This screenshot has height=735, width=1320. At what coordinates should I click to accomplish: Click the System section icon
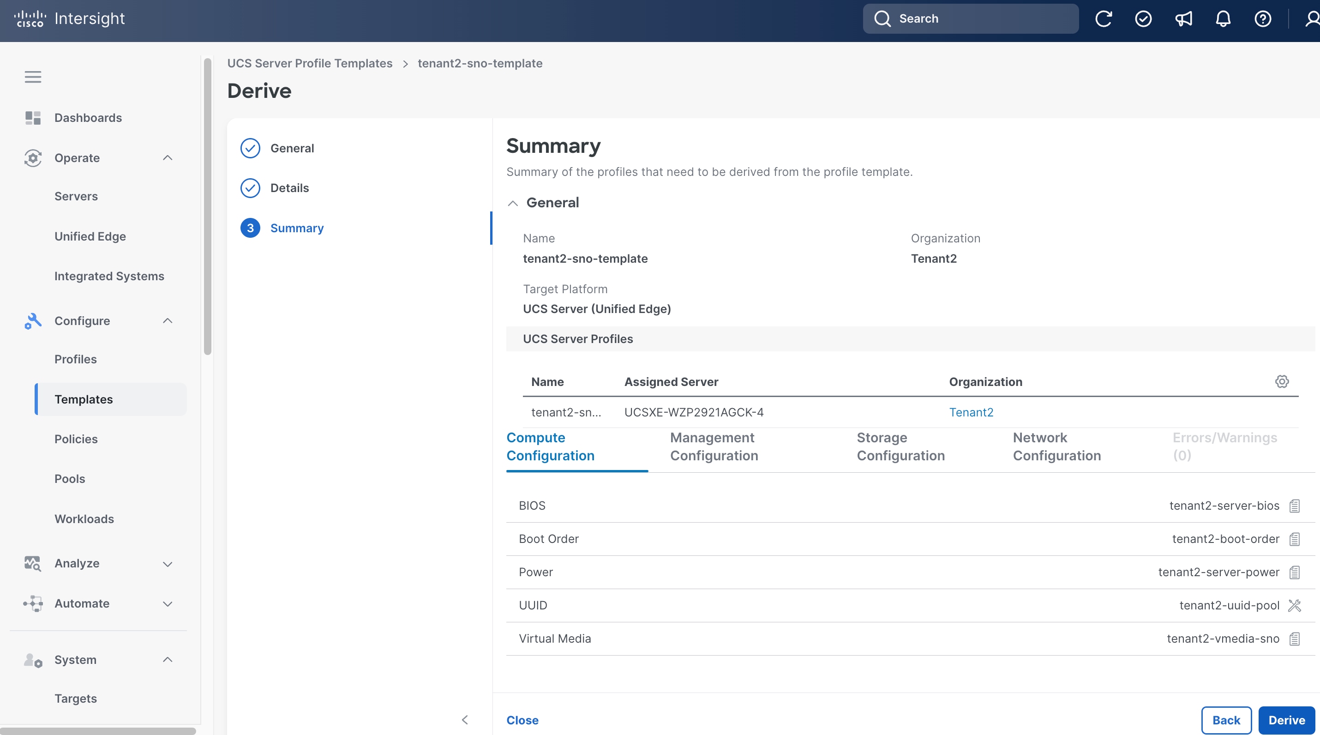tap(33, 660)
